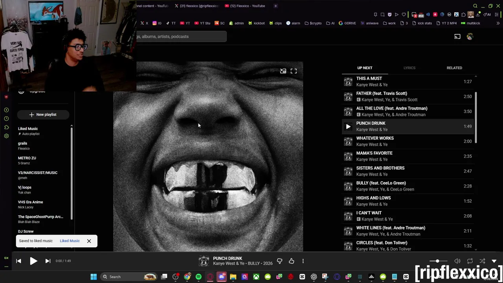Select THIS A MUST in queue

tap(407, 82)
